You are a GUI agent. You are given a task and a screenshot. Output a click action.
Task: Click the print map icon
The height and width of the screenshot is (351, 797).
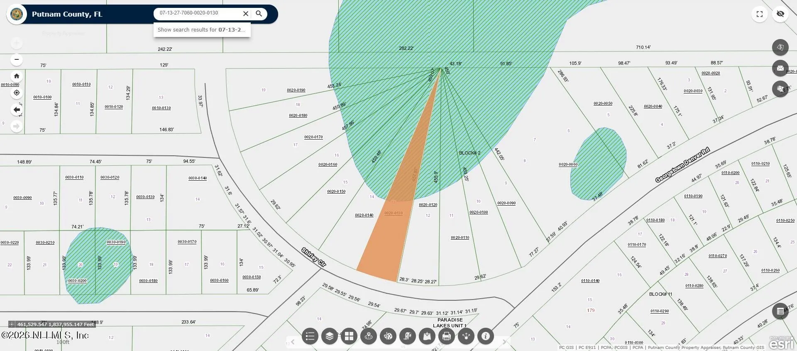pyautogui.click(x=447, y=336)
